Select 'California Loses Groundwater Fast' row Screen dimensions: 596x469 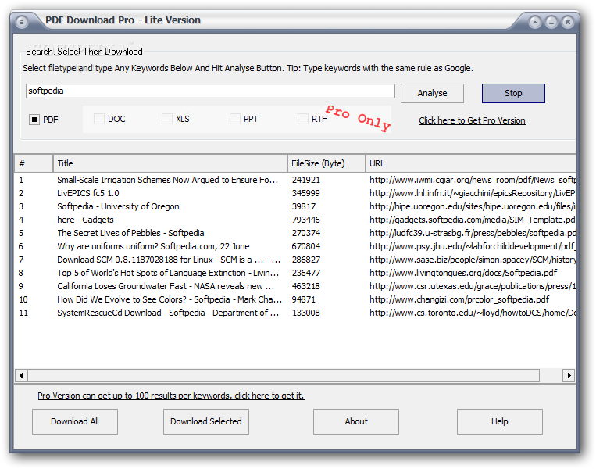[295, 286]
